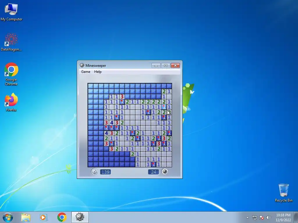Select the right flag of three adjacent flags

coord(117,128)
